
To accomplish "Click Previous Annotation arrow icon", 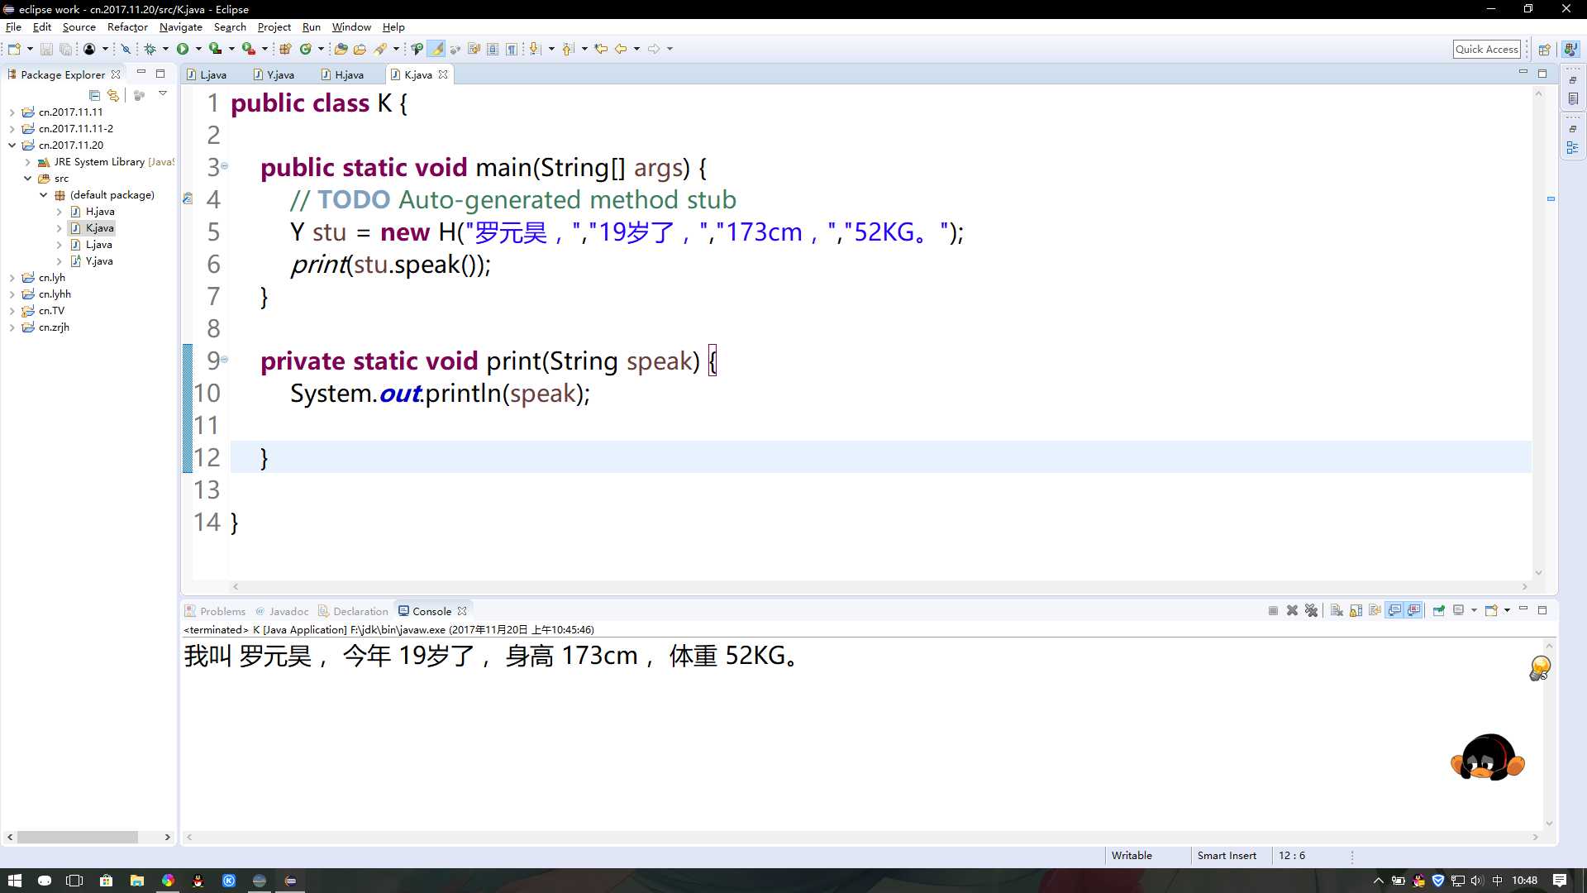I will coord(568,49).
